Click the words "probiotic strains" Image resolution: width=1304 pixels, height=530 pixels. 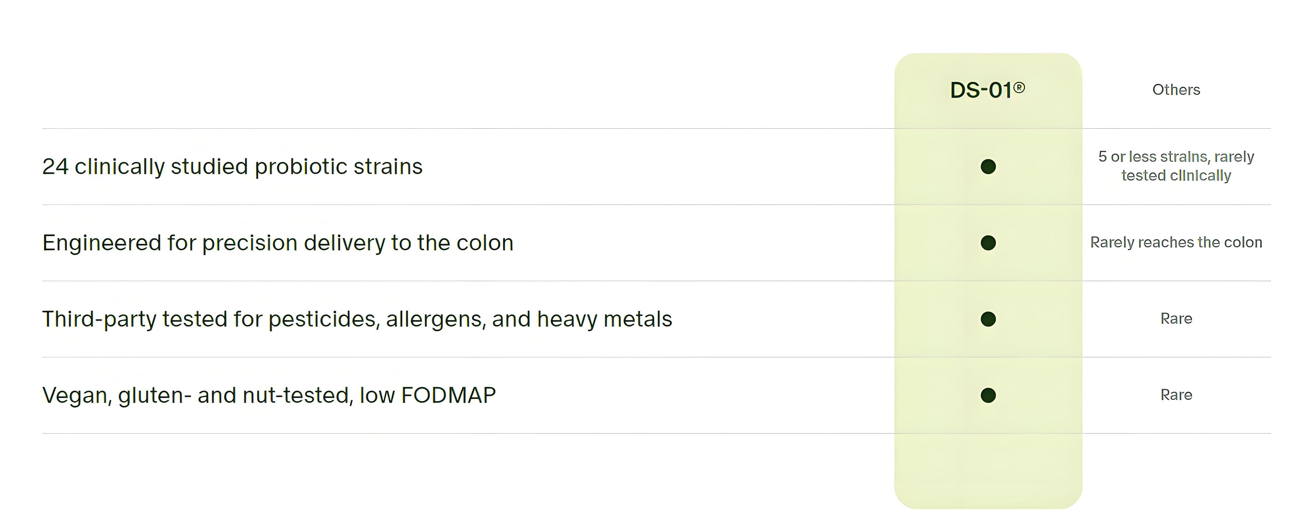[338, 166]
